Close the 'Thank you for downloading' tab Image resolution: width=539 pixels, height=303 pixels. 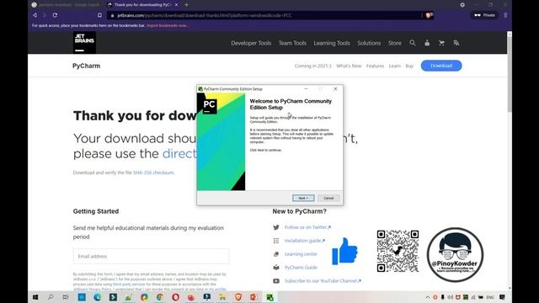click(176, 5)
